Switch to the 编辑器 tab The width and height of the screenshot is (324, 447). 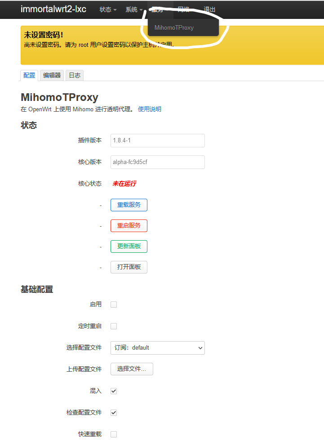tap(52, 75)
